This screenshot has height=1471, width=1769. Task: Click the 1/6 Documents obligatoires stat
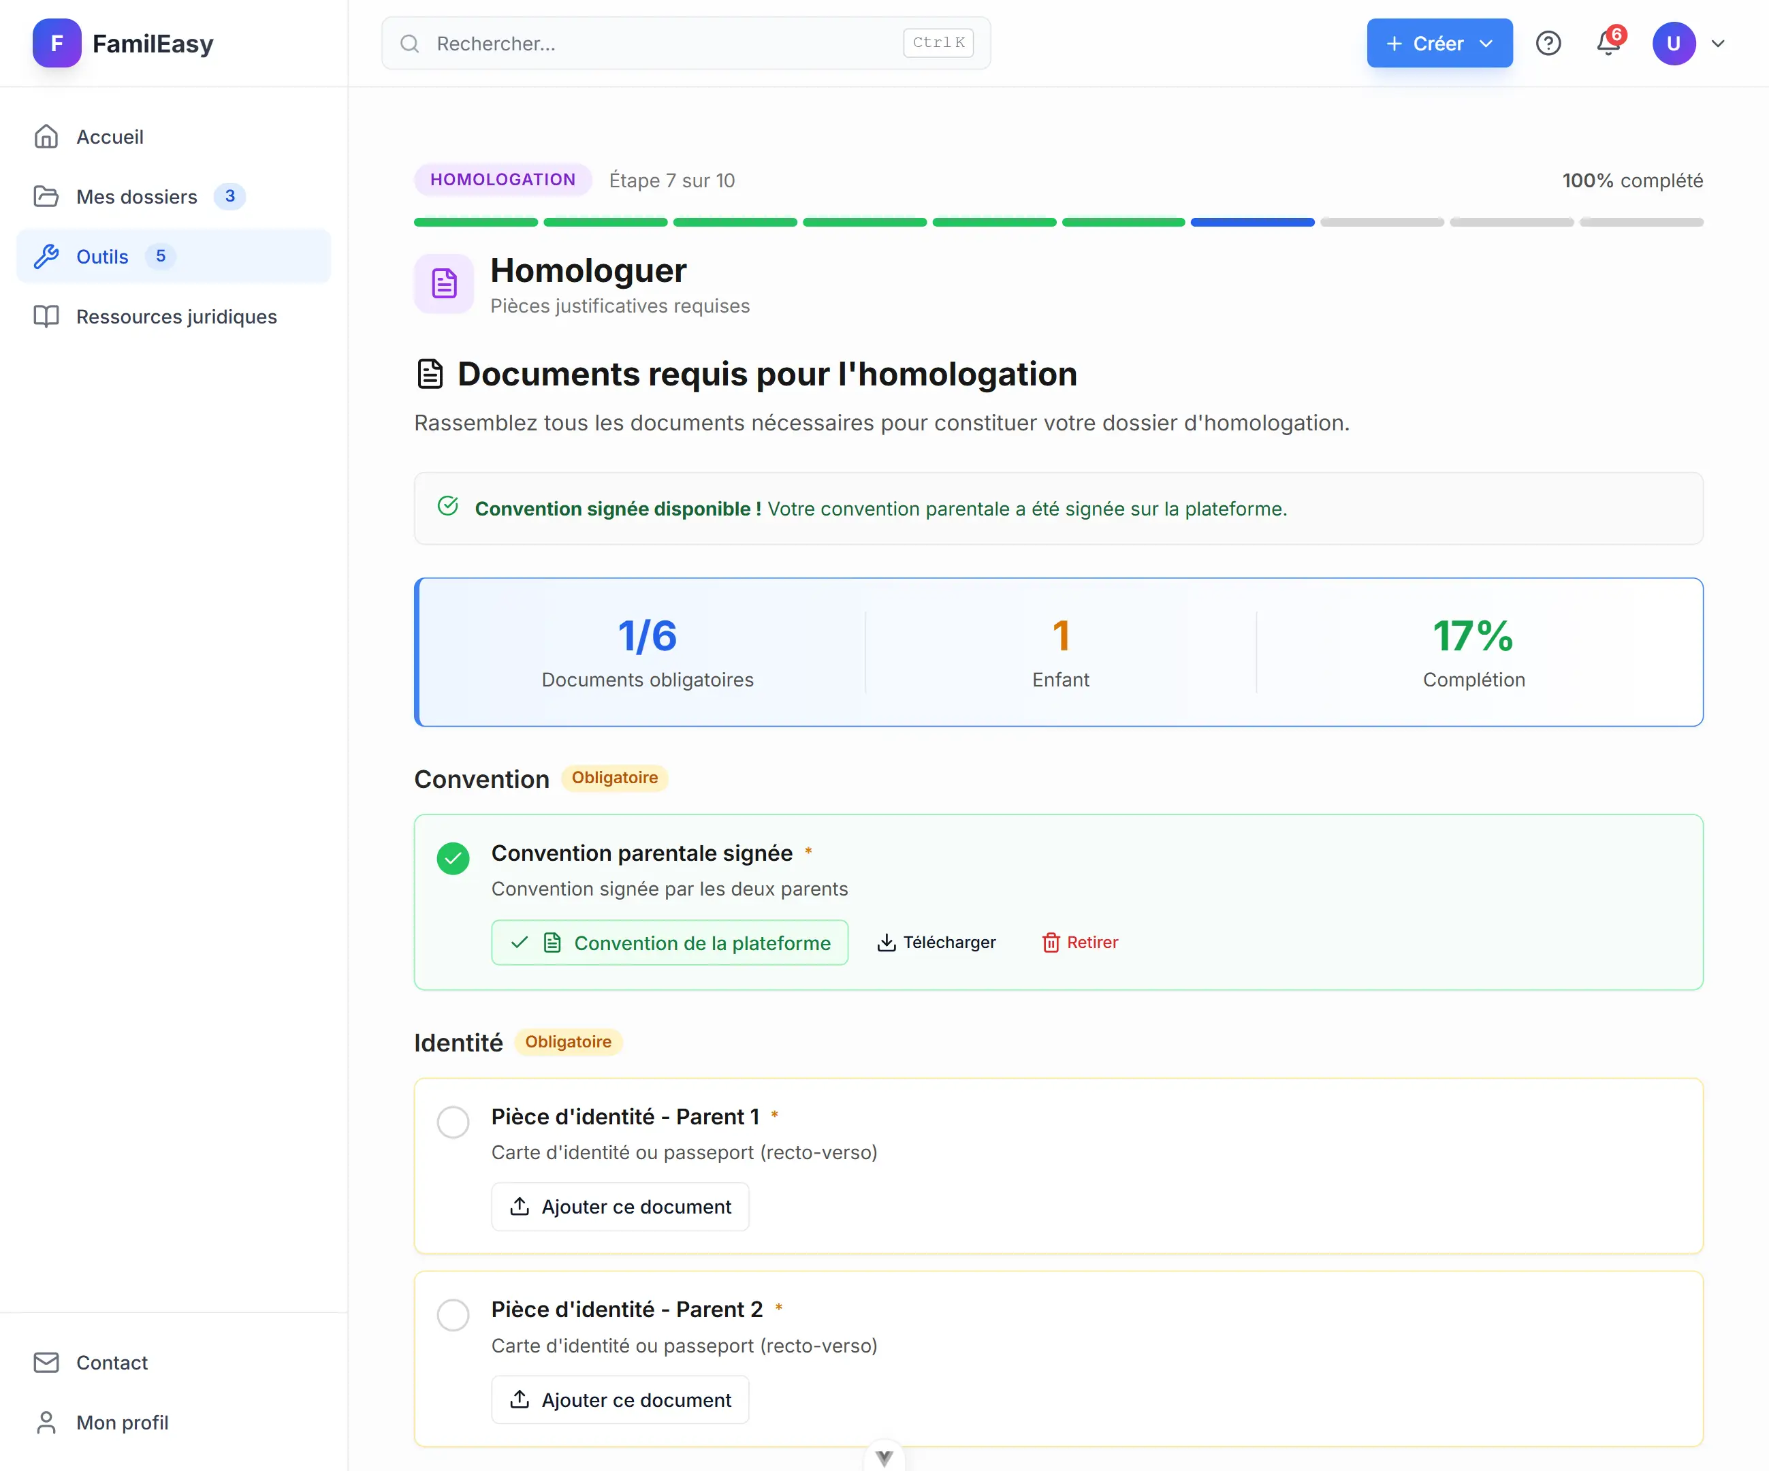coord(647,652)
